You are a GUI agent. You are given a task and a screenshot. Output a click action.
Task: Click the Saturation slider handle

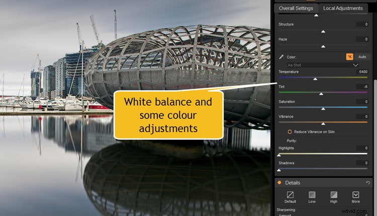pyautogui.click(x=323, y=109)
